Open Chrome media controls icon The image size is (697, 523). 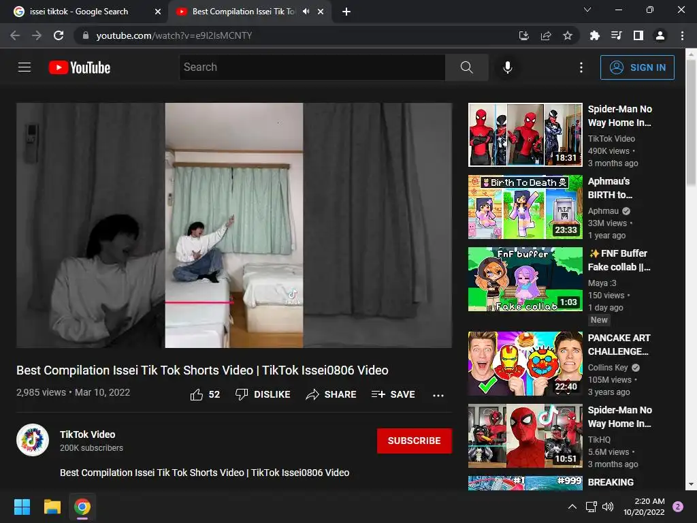coord(616,35)
